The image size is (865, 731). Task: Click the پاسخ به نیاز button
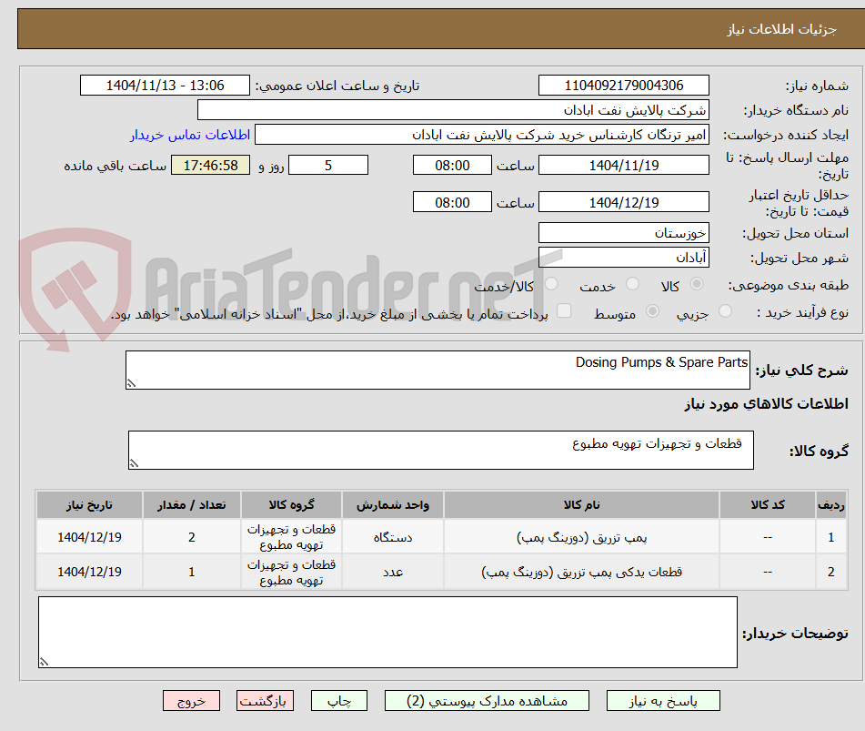pos(663,701)
